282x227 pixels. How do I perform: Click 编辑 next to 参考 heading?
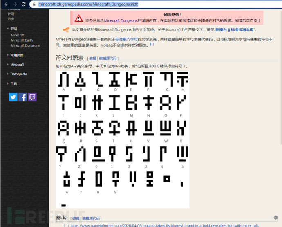click(76, 218)
